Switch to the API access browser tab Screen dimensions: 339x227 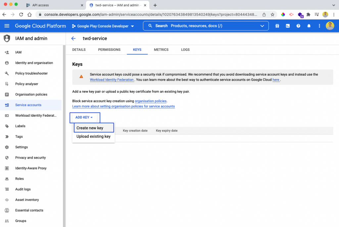[55, 5]
